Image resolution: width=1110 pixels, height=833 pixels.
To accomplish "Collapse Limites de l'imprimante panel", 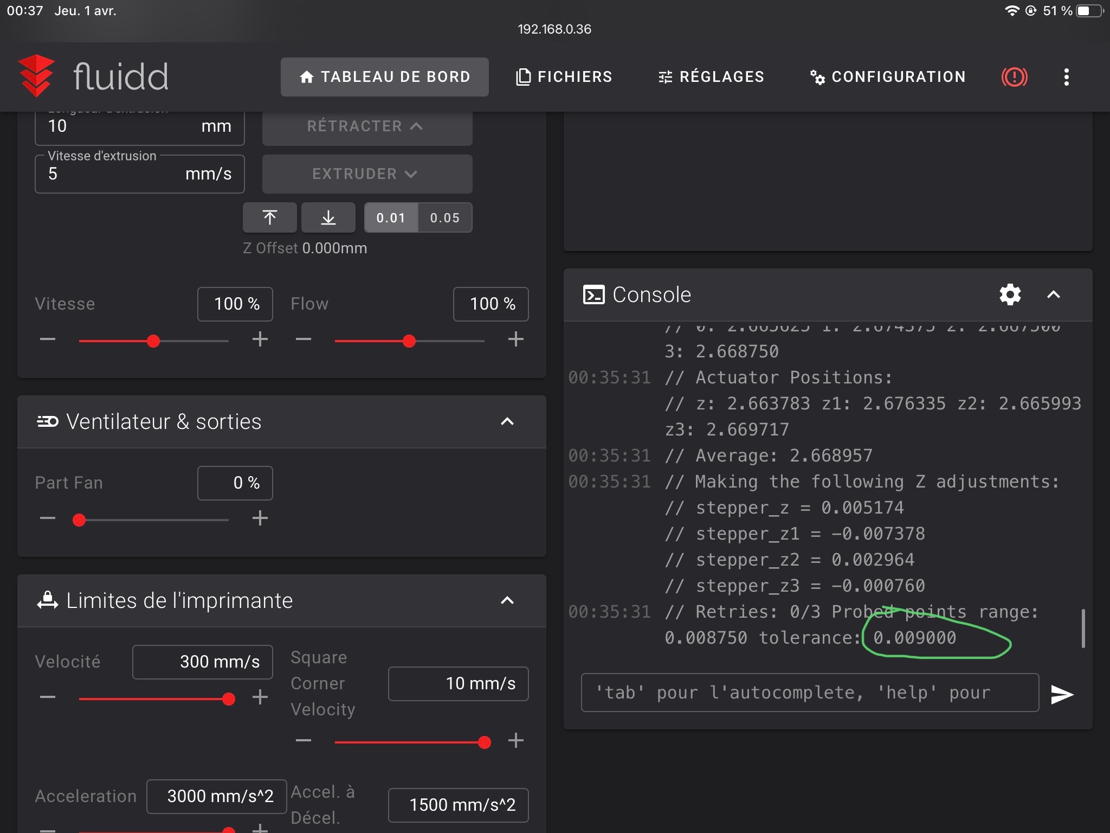I will click(507, 600).
